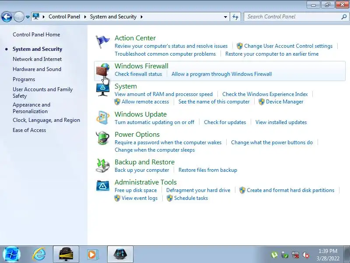Click the muted volume tray icon
This screenshot has width=350, height=263.
(306, 255)
